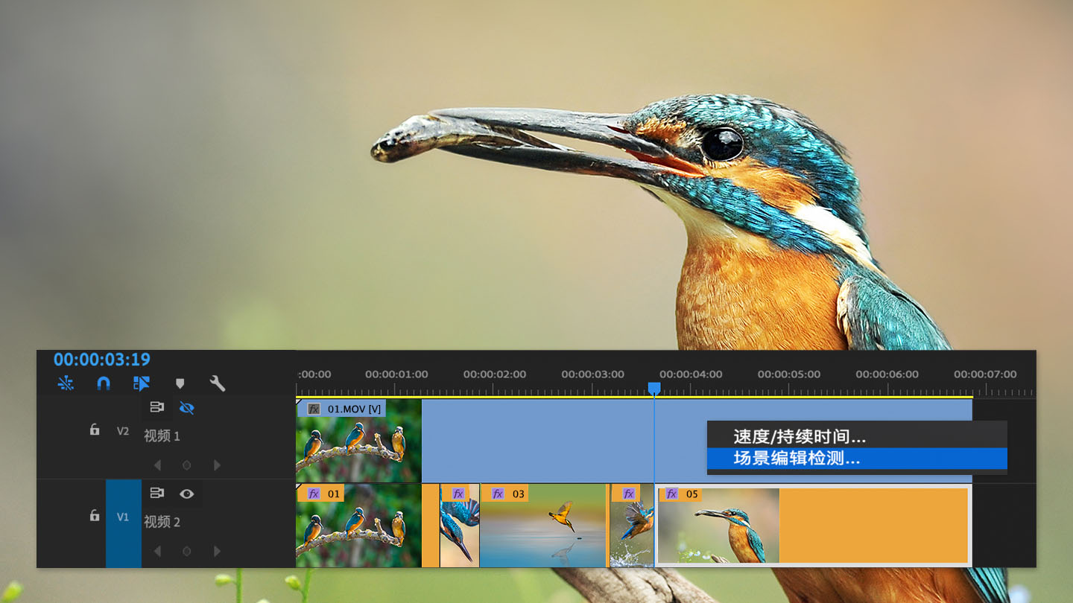Show hidden track V2 via crossed eye icon
Viewport: 1073px width, 603px height.
[187, 407]
